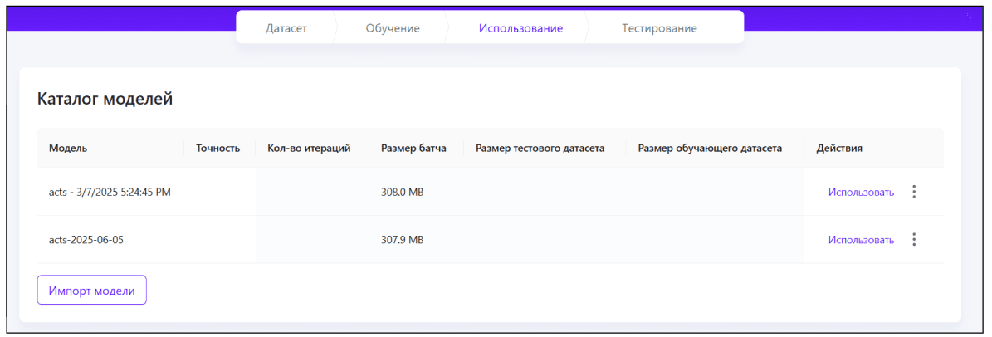Click the Кол-во итераций column header
Image resolution: width=992 pixels, height=337 pixels.
[309, 149]
